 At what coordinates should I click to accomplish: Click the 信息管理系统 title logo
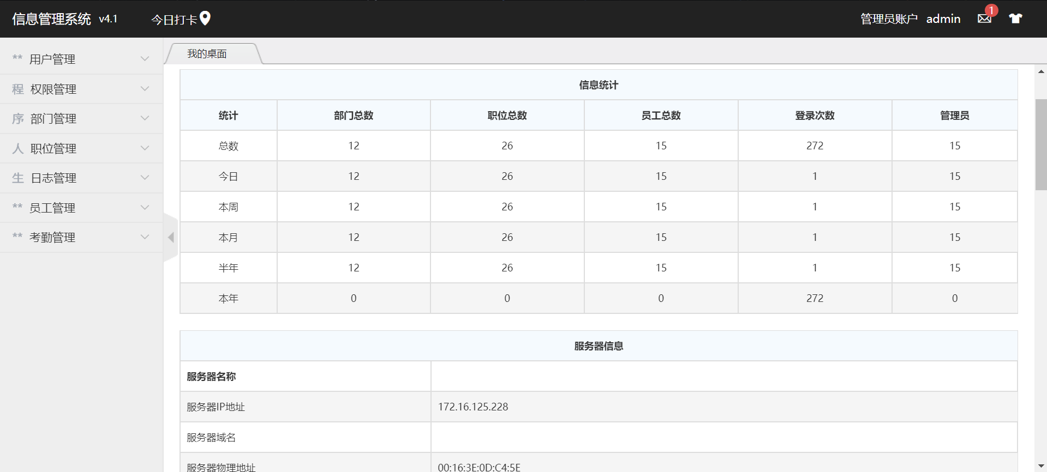click(x=51, y=19)
